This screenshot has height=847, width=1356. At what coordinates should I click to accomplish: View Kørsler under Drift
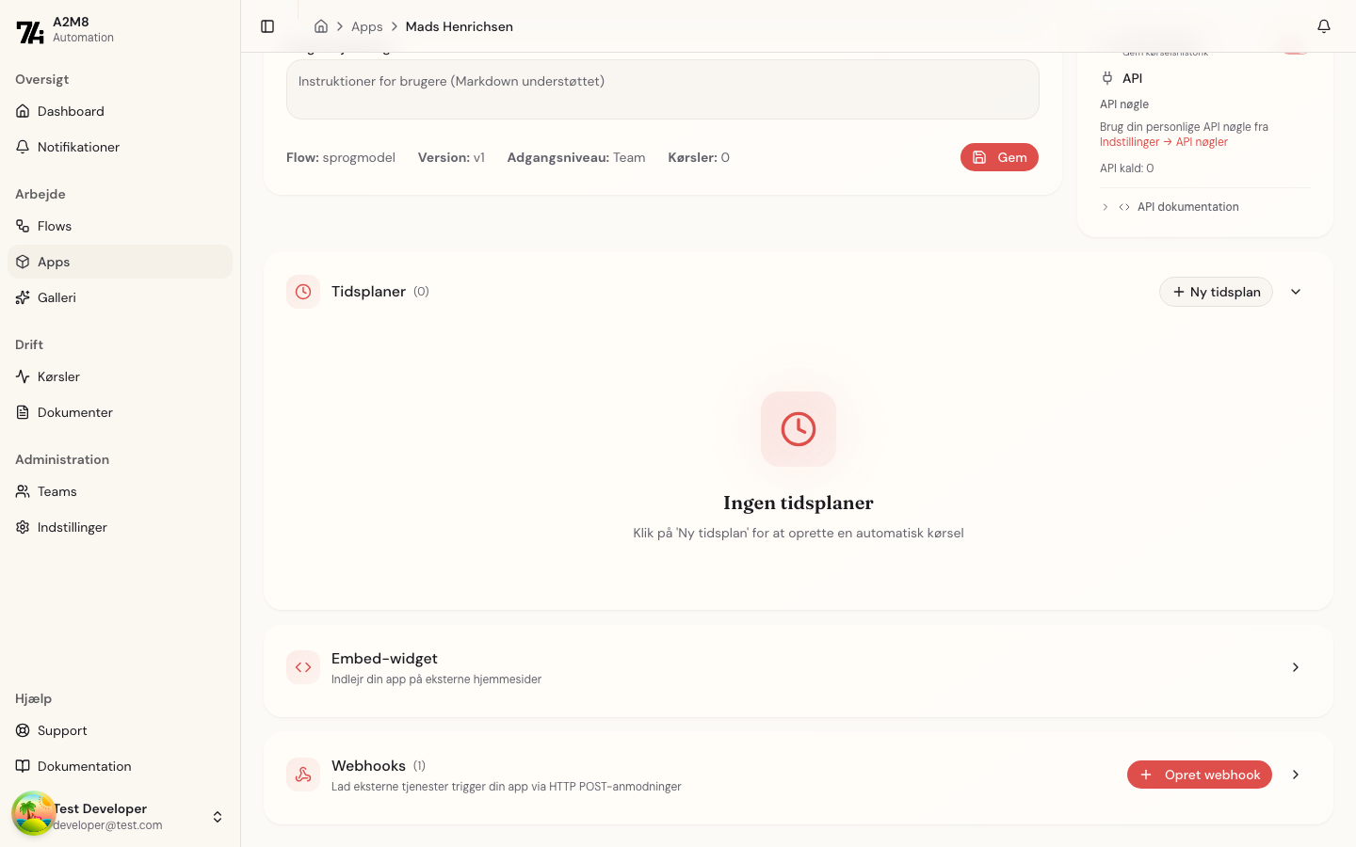coord(58,376)
